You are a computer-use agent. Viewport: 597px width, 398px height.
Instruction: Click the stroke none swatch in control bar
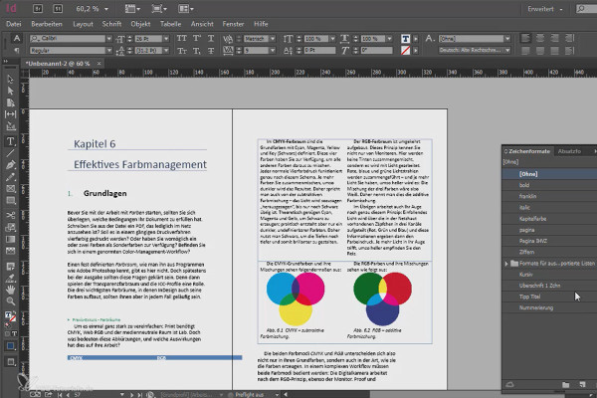[x=406, y=51]
